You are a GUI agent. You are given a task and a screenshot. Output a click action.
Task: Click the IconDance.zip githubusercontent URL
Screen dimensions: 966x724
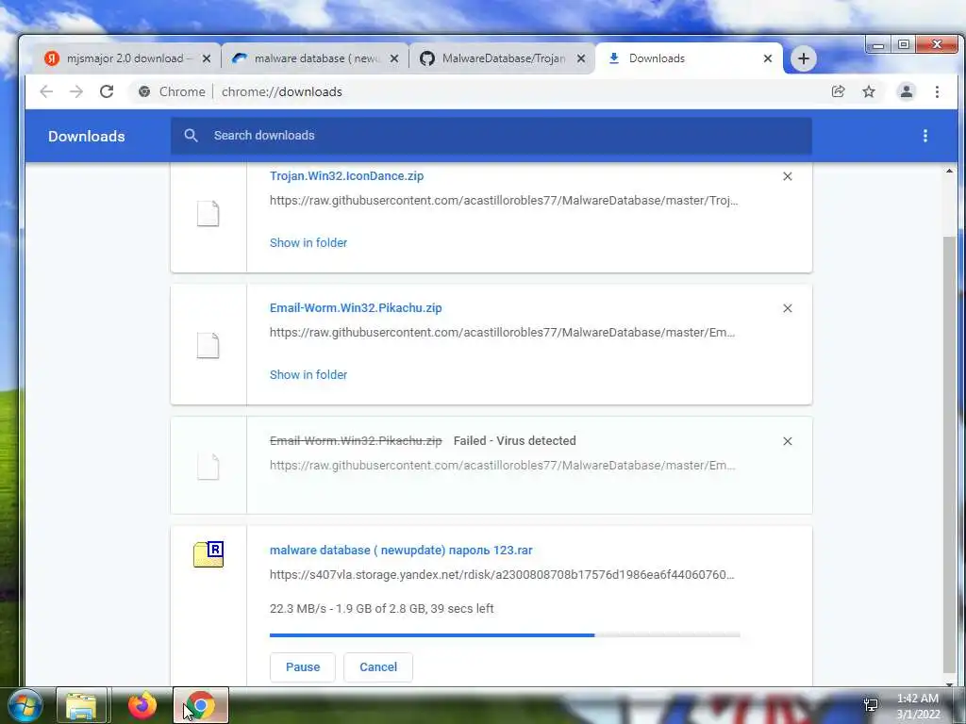(504, 201)
